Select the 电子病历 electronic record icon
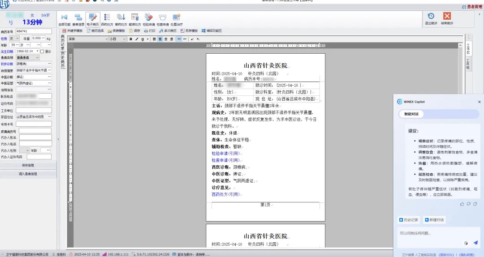 point(93,20)
